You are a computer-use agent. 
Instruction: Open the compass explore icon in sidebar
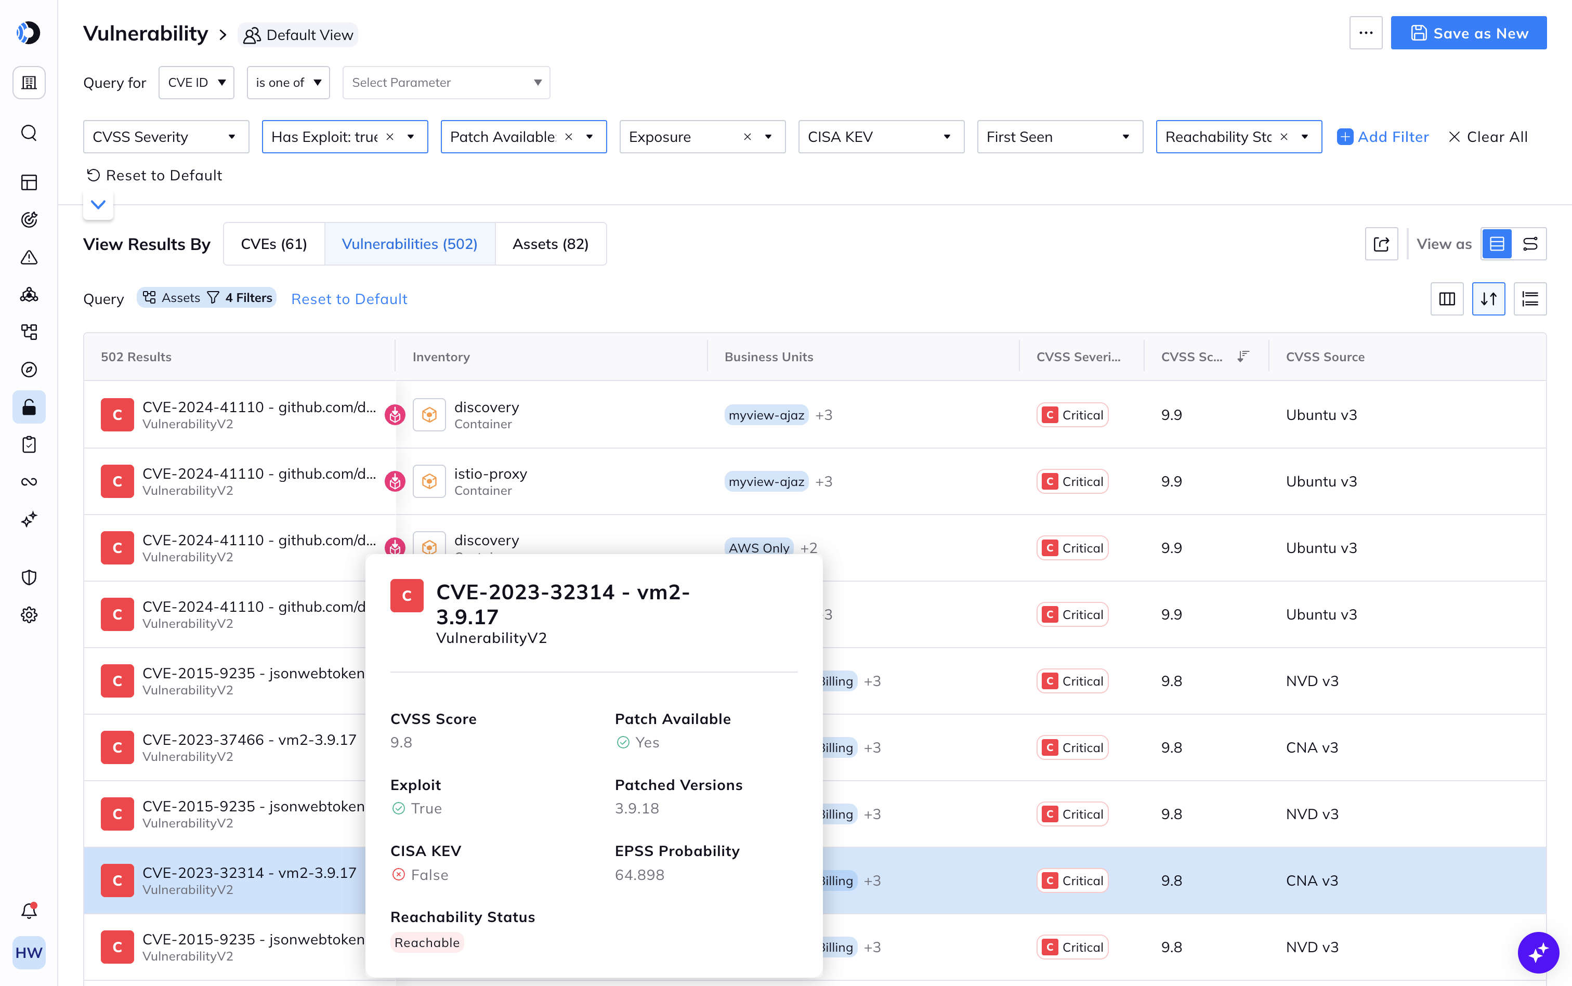pyautogui.click(x=29, y=370)
